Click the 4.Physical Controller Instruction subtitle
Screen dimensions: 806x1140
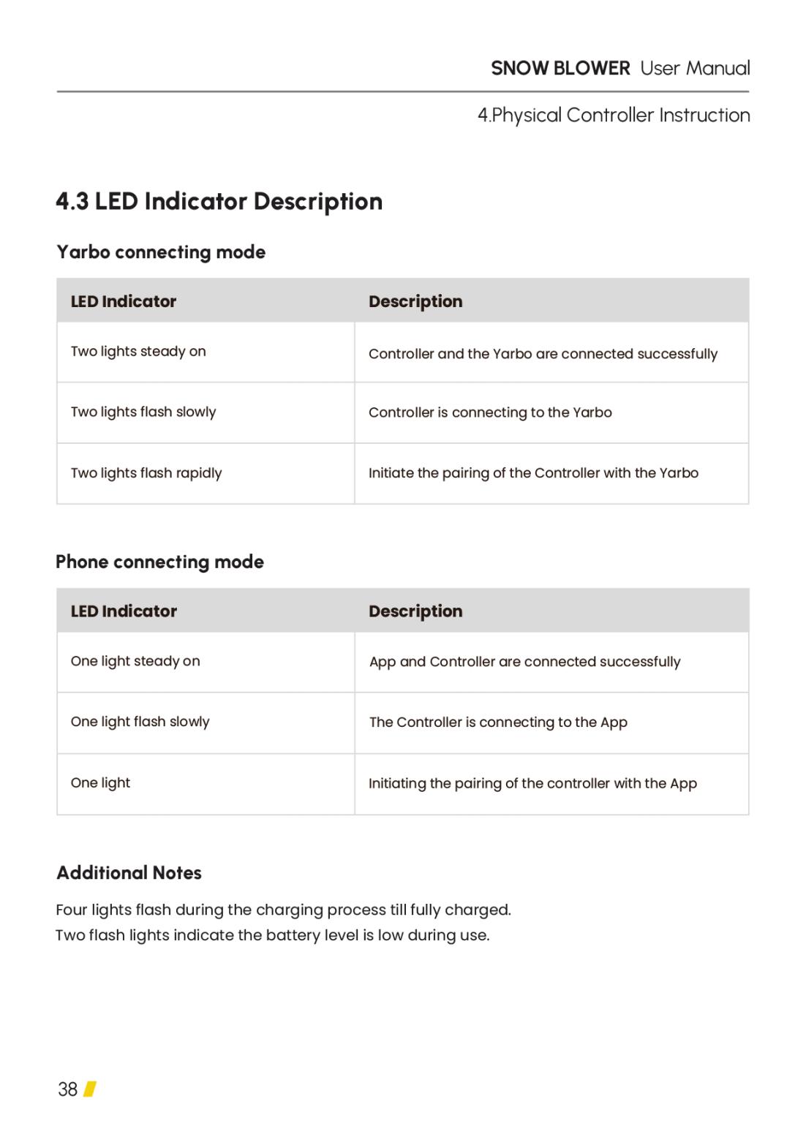pyautogui.click(x=614, y=115)
